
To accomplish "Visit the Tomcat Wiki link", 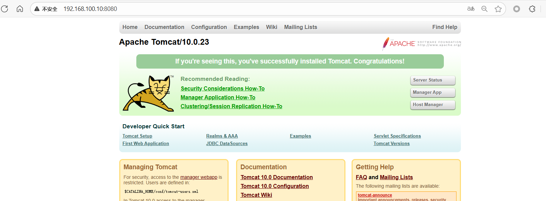I will click(256, 195).
